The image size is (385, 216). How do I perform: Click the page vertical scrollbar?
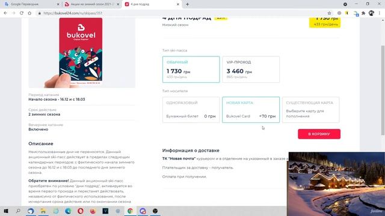pyautogui.click(x=383, y=90)
